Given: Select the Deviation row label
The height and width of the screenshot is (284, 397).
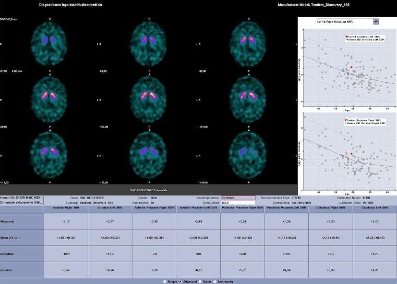Looking at the screenshot, I should pyautogui.click(x=21, y=254).
